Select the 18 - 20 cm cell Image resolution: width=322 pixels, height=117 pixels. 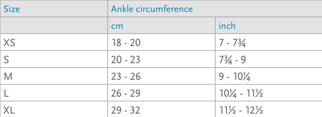coord(161,42)
